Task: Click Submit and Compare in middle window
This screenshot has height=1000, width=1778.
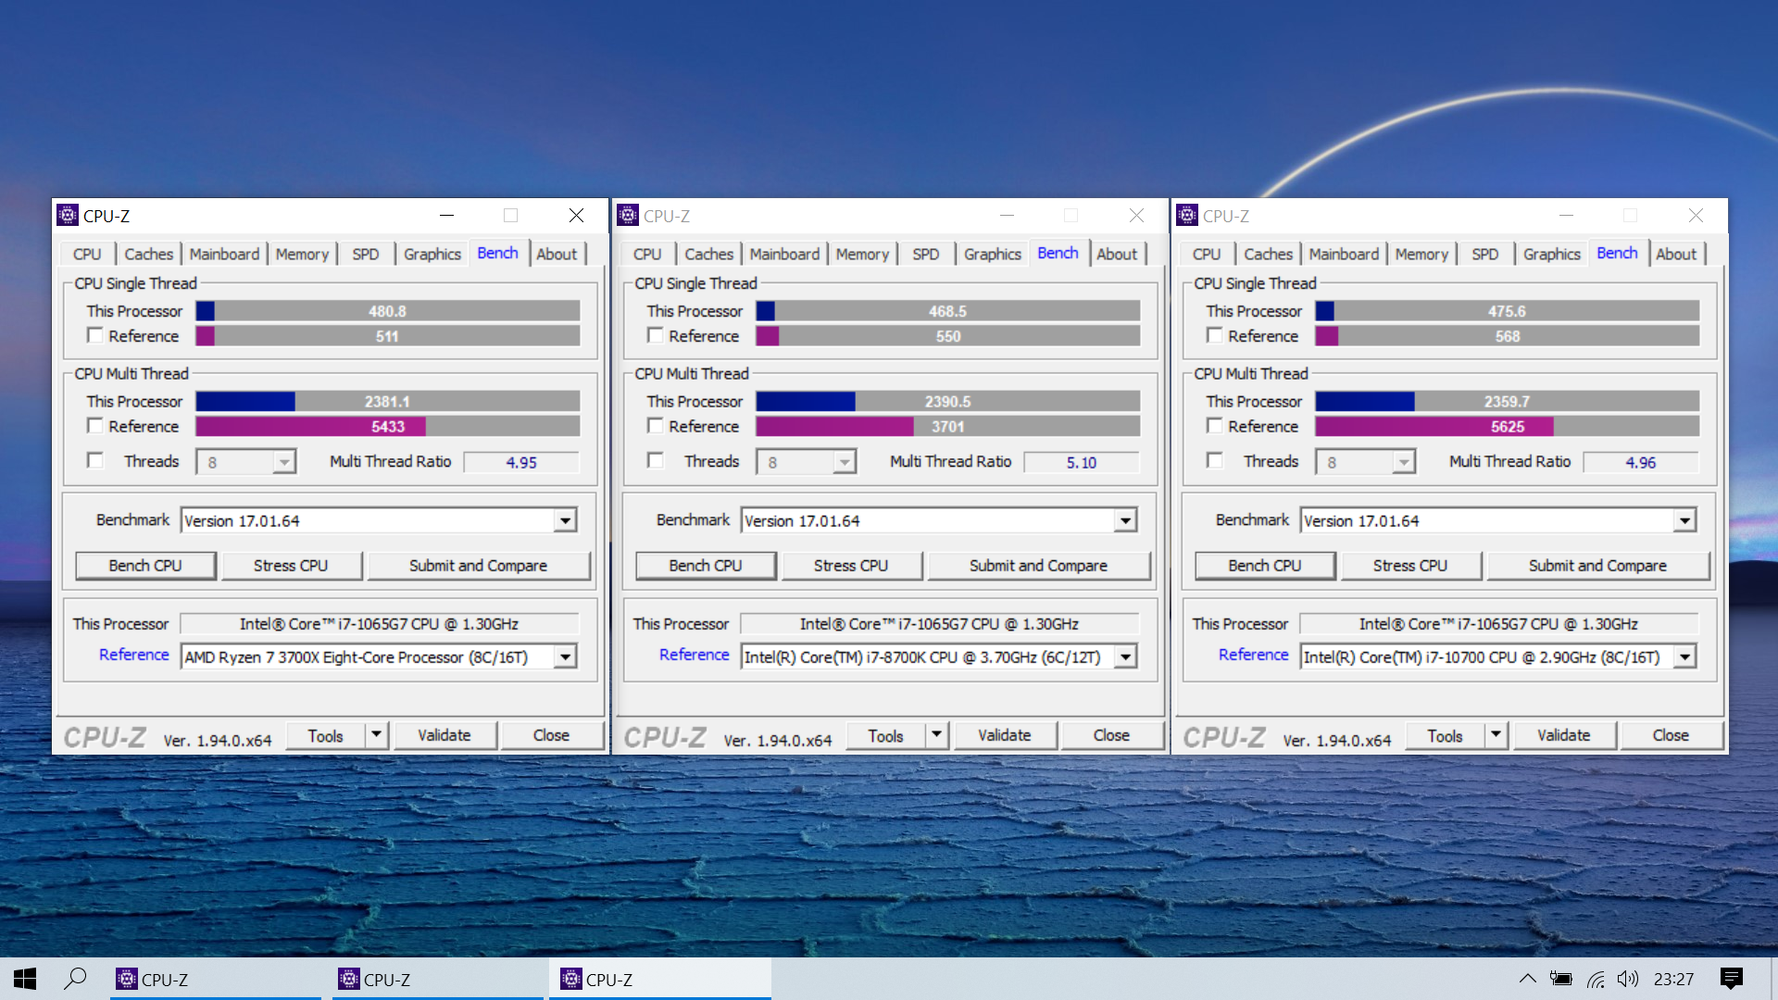Action: [1038, 566]
